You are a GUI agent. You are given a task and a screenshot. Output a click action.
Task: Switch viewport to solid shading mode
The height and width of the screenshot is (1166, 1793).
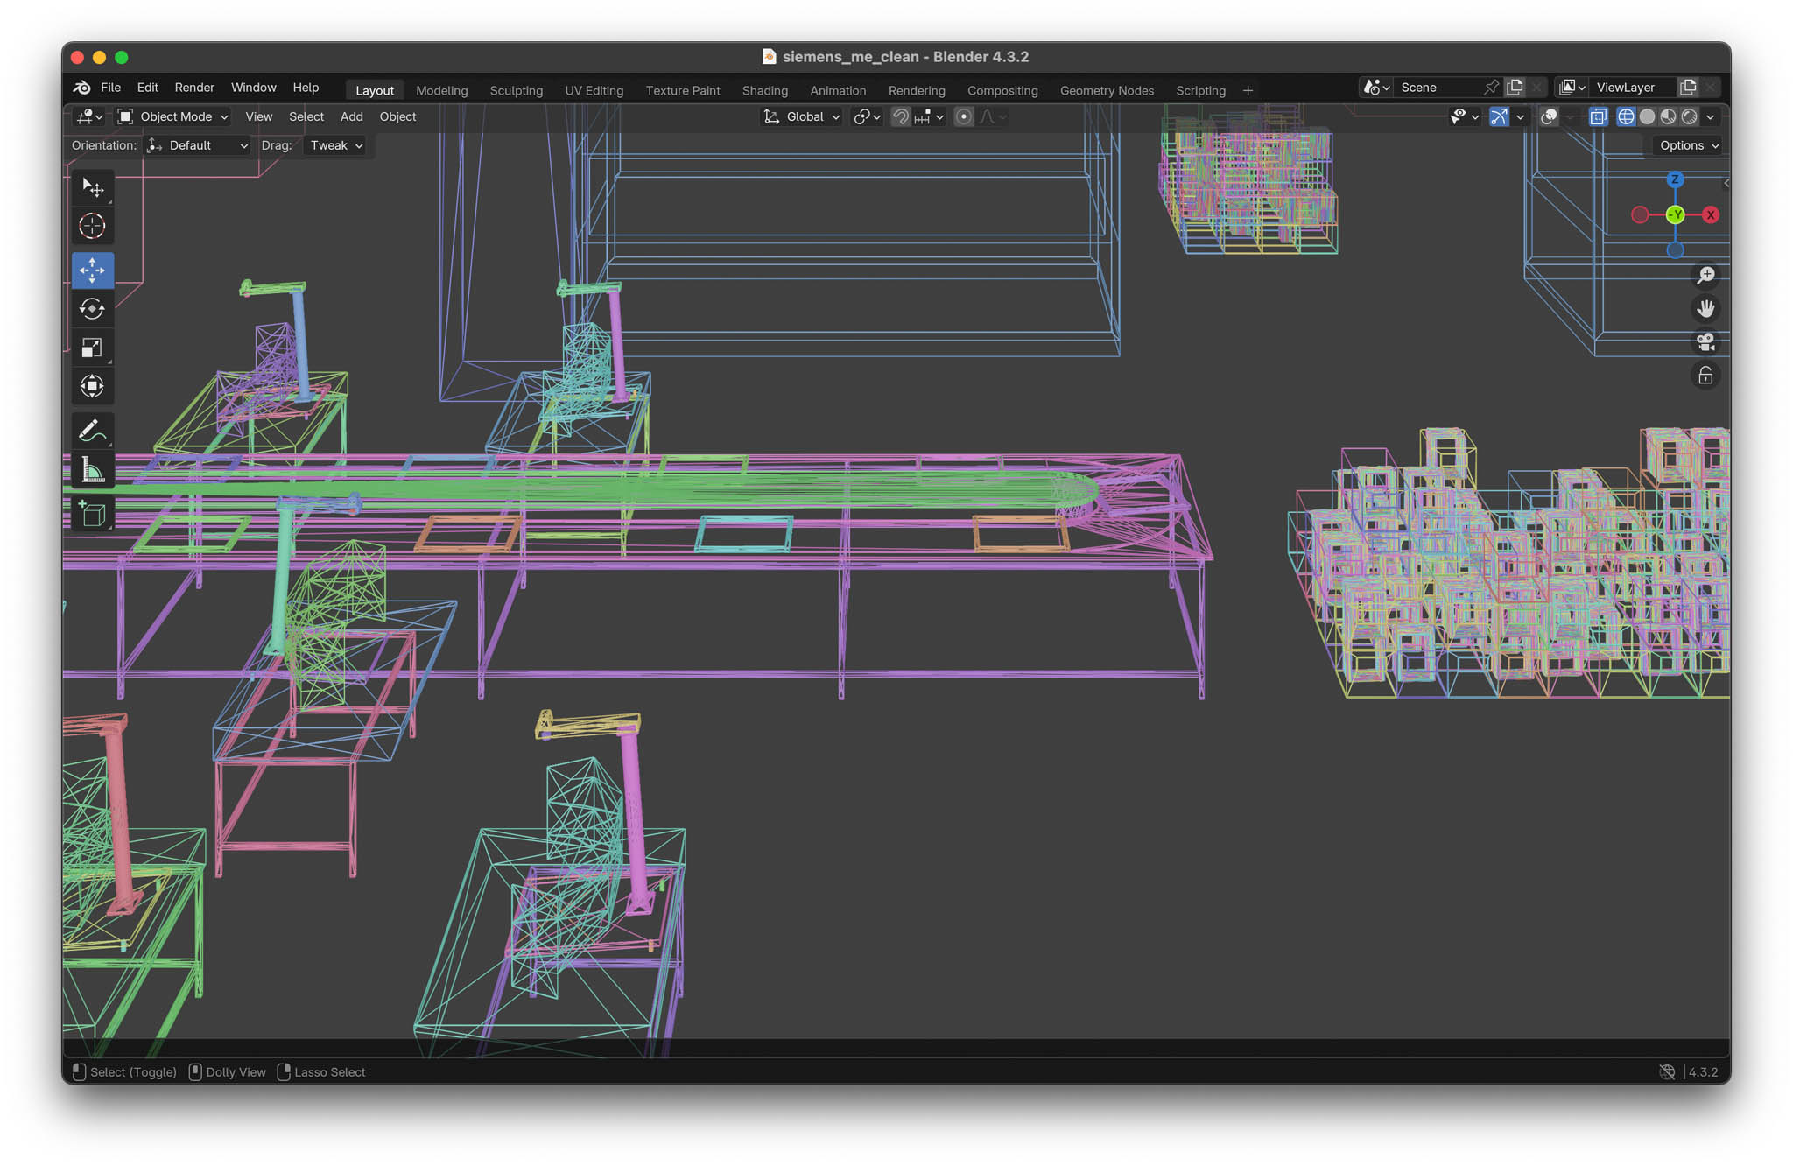(1648, 116)
